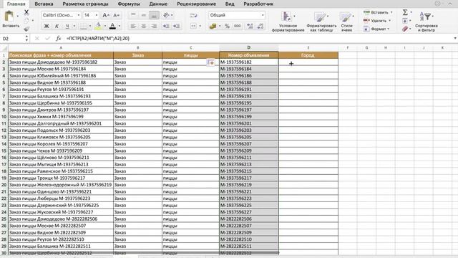Cut selection with the scissors icon

point(26,12)
